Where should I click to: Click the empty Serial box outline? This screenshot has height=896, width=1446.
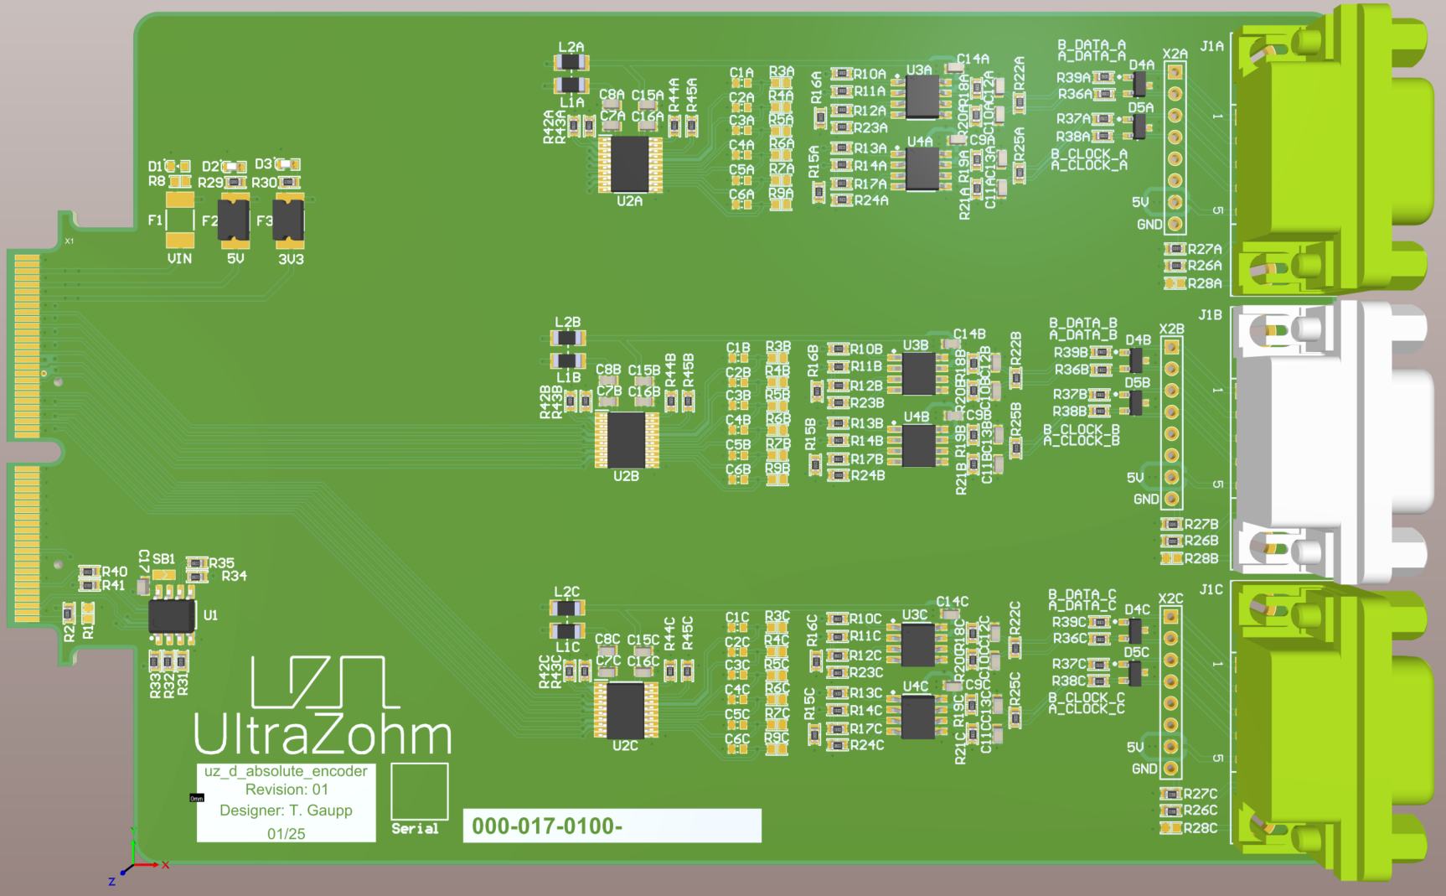pos(420,791)
